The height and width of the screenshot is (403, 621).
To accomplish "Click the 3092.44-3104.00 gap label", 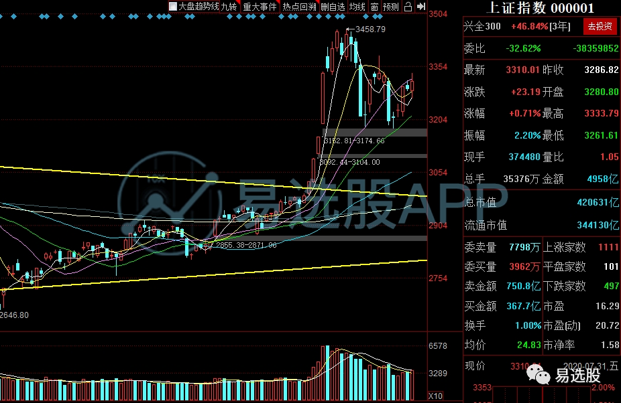I will [x=349, y=162].
